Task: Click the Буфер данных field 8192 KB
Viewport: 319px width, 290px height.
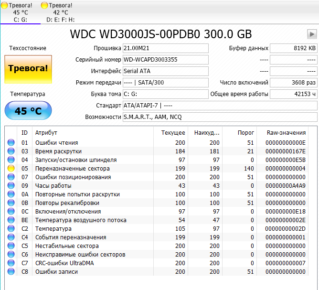Action: point(294,48)
